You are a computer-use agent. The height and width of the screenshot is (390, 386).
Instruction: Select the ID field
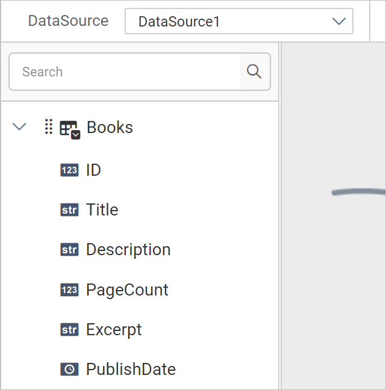[93, 170]
